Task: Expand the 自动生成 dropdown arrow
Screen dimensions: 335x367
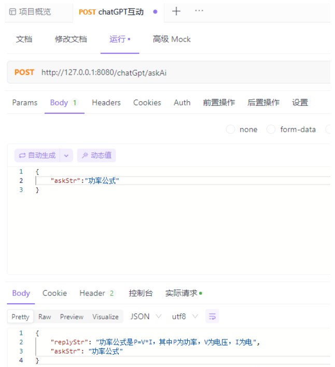Action: 66,155
